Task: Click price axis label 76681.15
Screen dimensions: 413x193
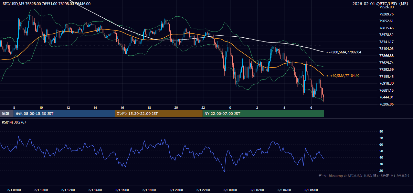Action: tap(386, 90)
